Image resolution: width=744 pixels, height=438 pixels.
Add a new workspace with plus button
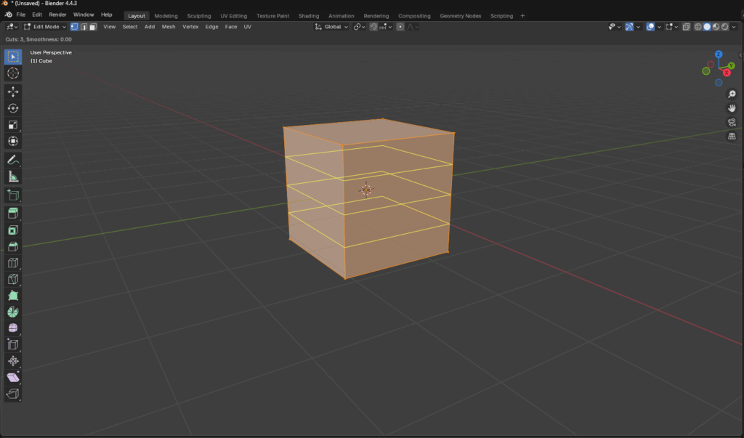522,16
